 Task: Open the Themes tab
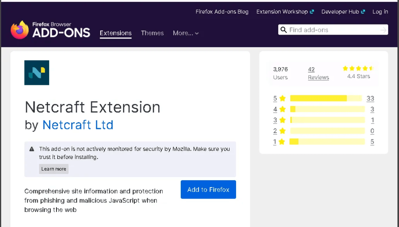pyautogui.click(x=152, y=33)
